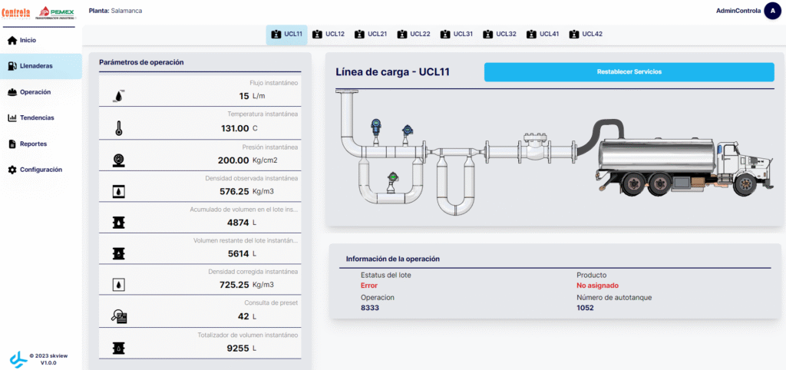Navigate to Reportes in the sidebar

point(32,144)
